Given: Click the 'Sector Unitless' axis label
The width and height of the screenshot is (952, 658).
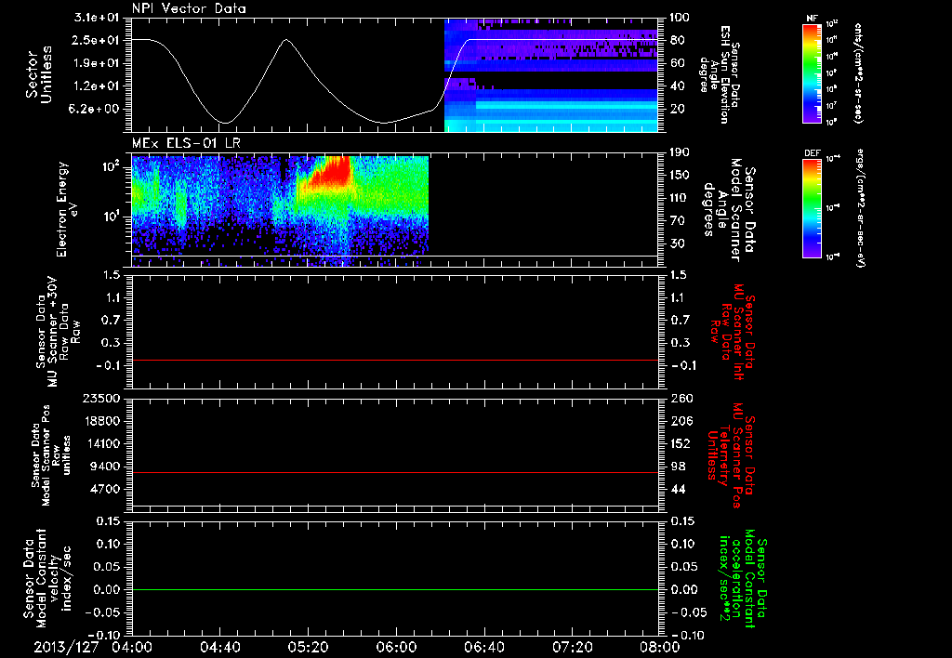Looking at the screenshot, I should click(x=39, y=74).
